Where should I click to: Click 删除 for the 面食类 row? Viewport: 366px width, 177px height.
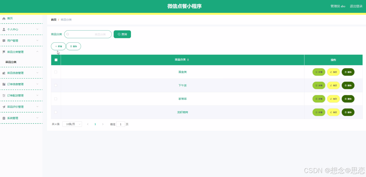[x=348, y=72]
